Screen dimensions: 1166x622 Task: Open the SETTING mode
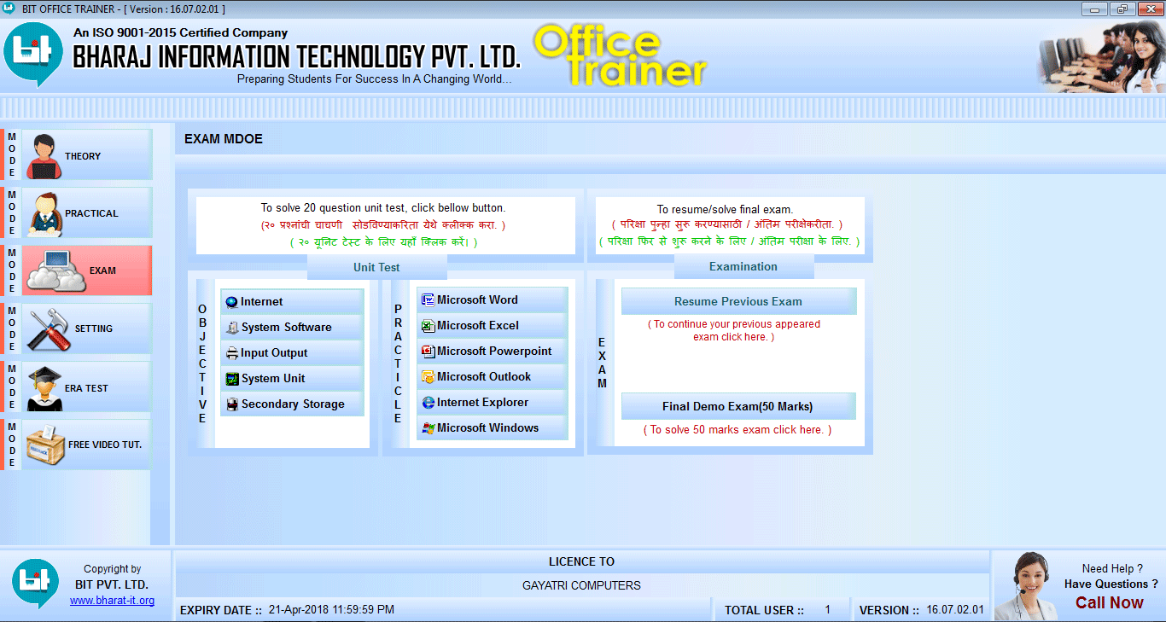pos(86,328)
